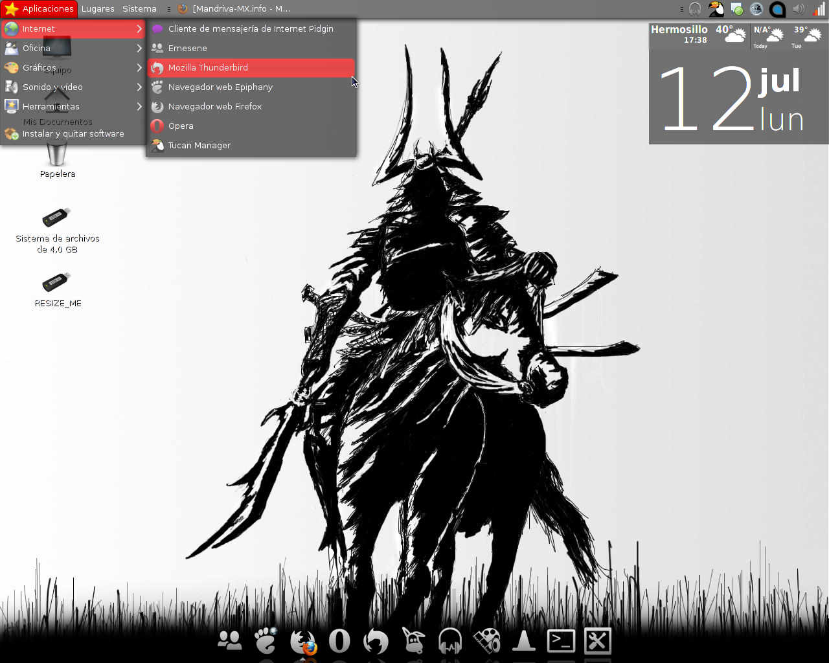Open the Papelera trash icon on desktop

pos(58,158)
